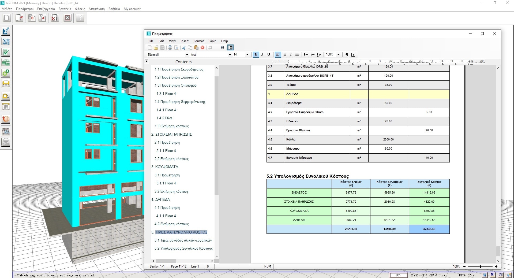This screenshot has width=514, height=278.
Task: Click the zoom slider at bottom right
Action: coord(480,266)
